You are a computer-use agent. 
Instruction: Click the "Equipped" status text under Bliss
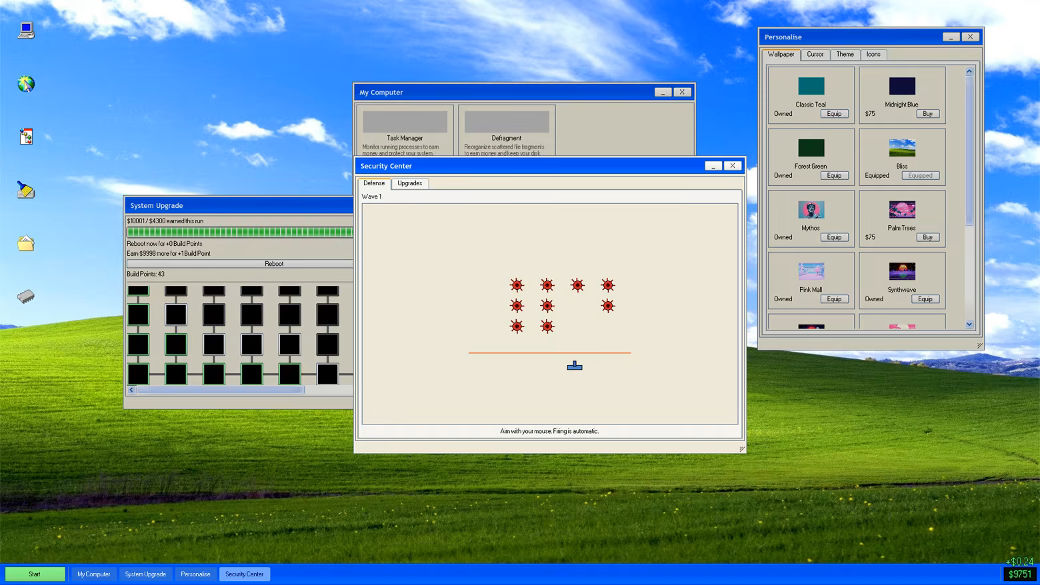pyautogui.click(x=877, y=176)
